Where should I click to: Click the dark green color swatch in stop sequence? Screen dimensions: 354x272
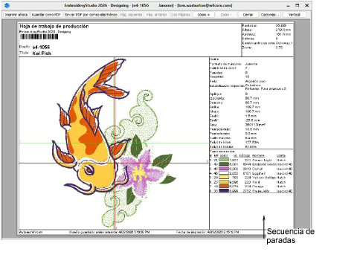pyautogui.click(x=224, y=164)
